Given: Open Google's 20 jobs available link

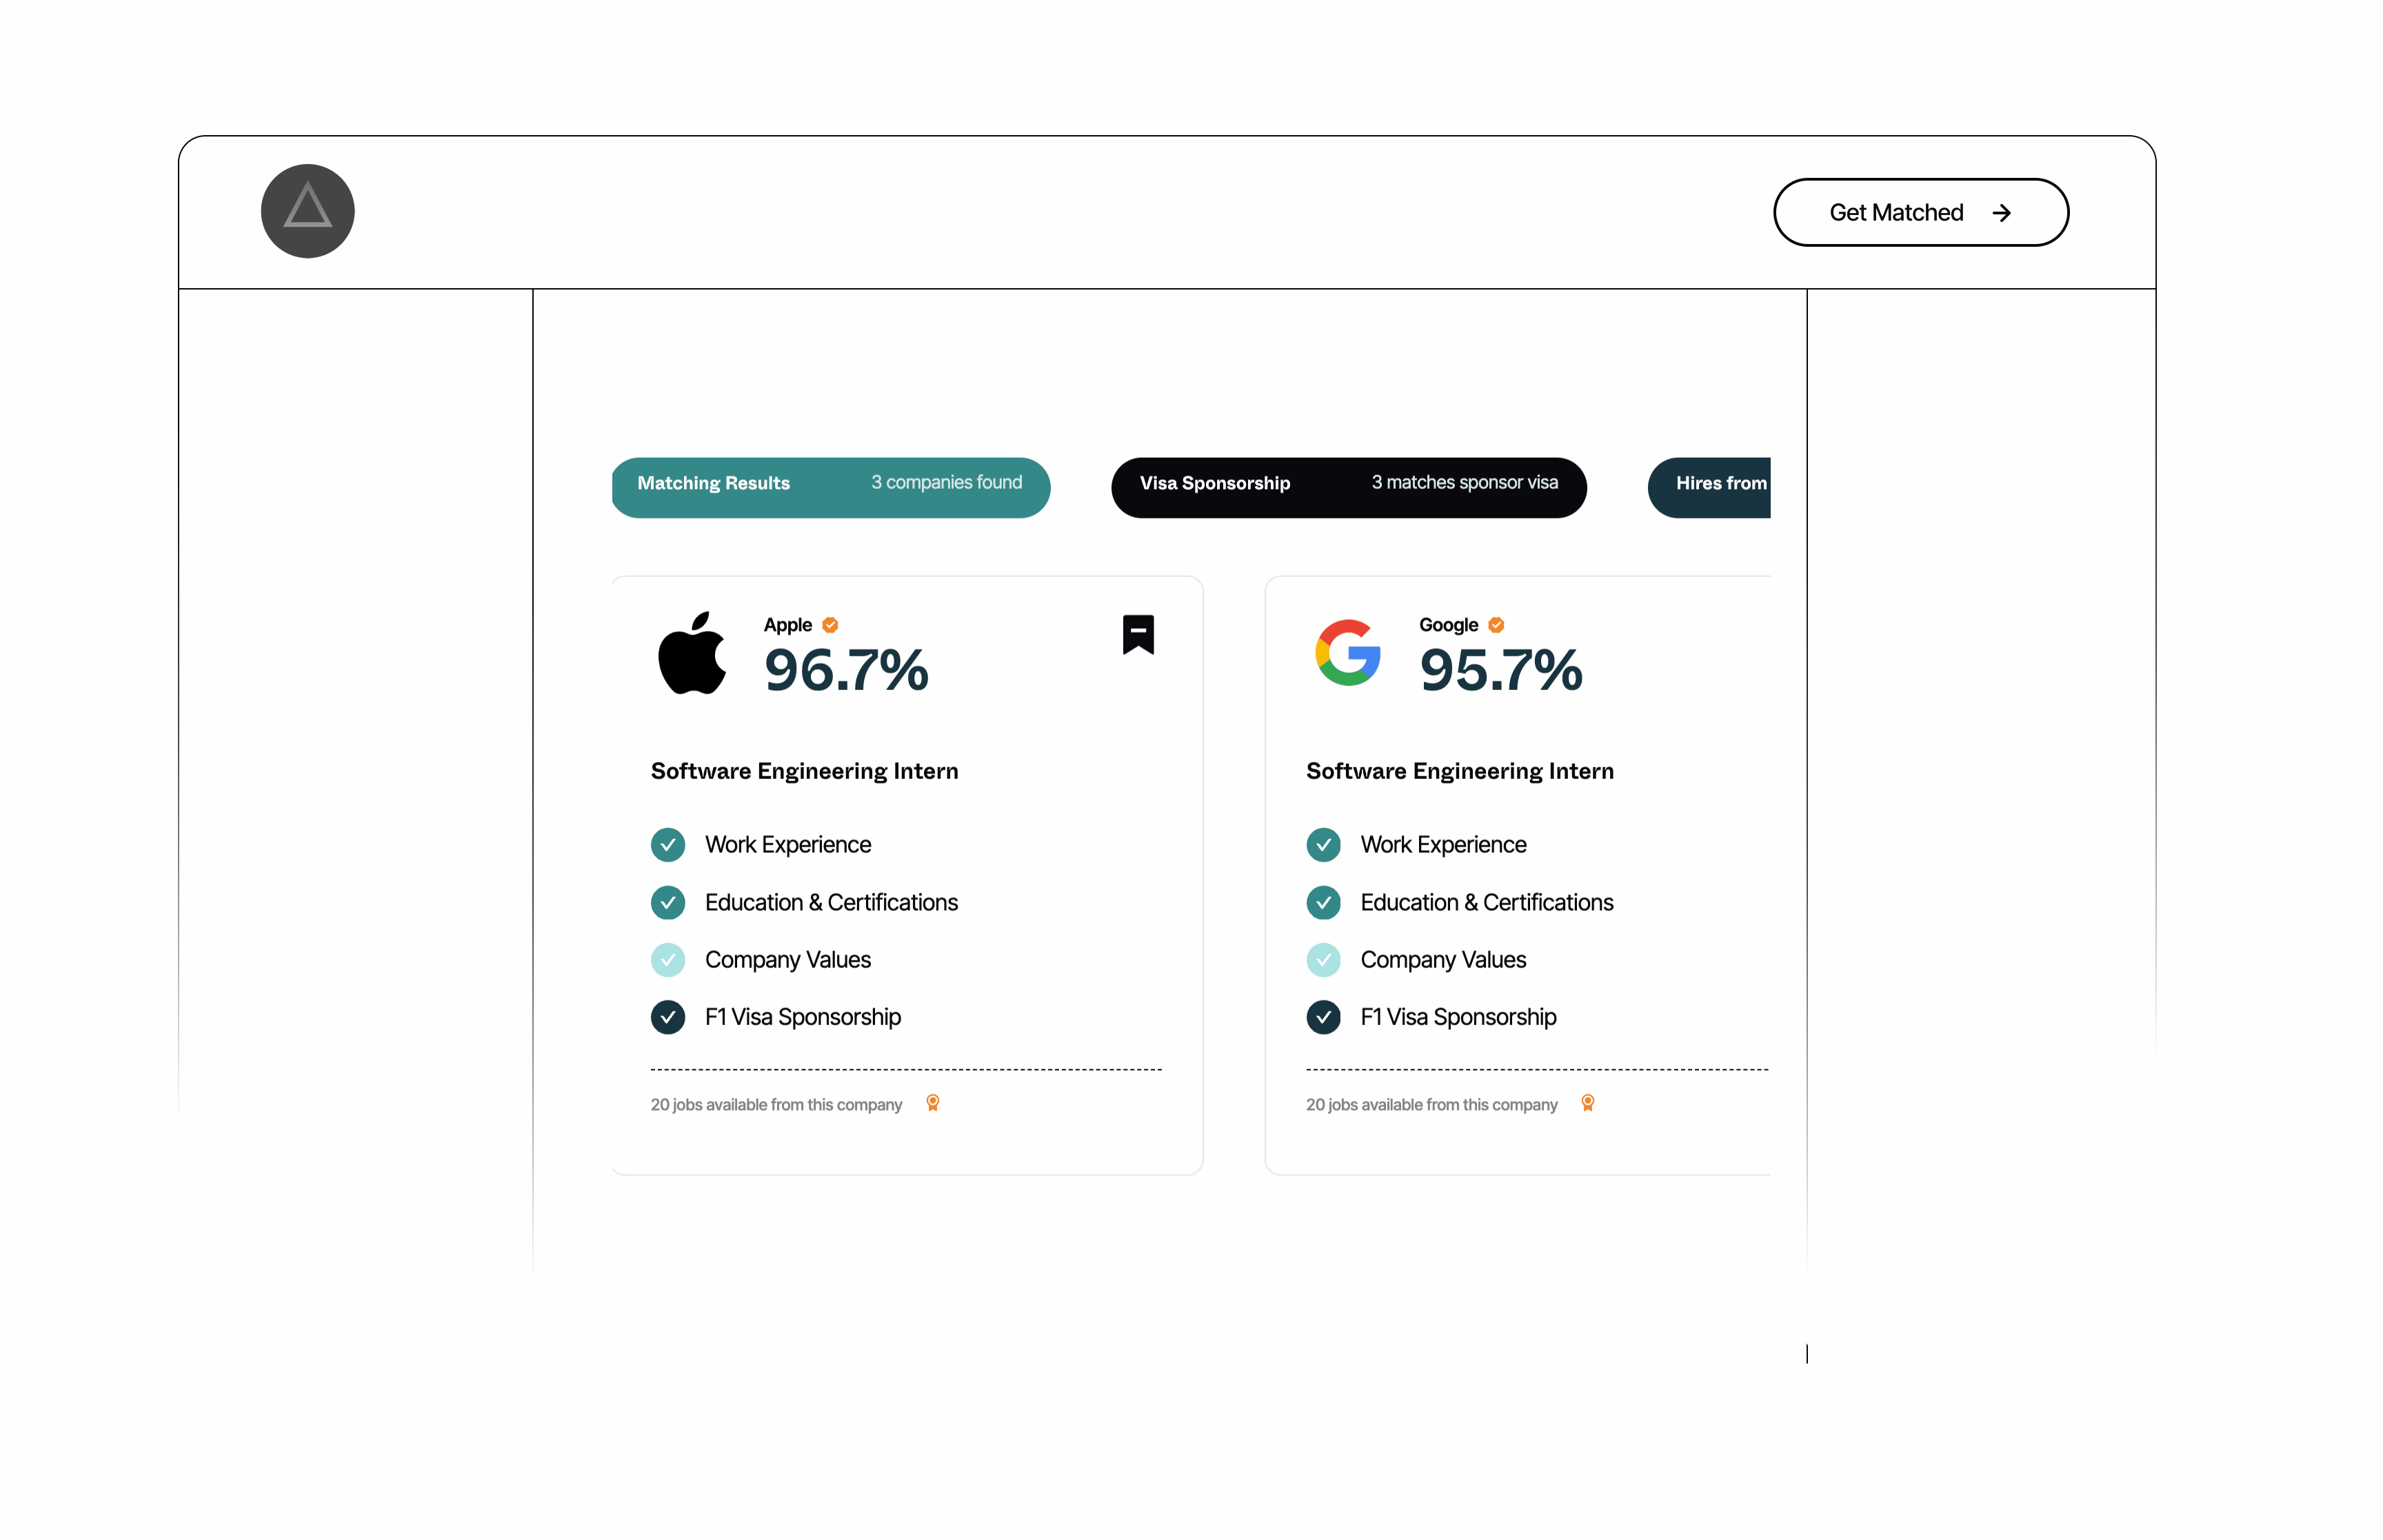Looking at the screenshot, I should coord(1431,1105).
